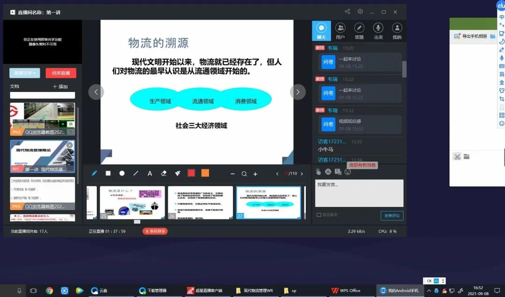Open slide 25 thumbnail
This screenshot has width=505, height=297.
tap(132, 203)
